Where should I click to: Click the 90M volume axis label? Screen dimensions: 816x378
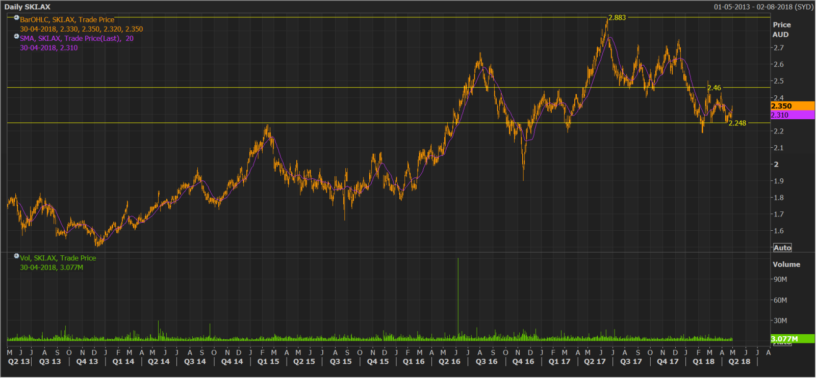pos(780,279)
